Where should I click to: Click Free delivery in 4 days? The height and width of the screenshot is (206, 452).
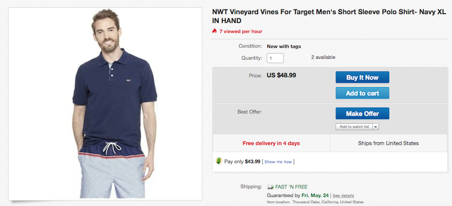271,143
